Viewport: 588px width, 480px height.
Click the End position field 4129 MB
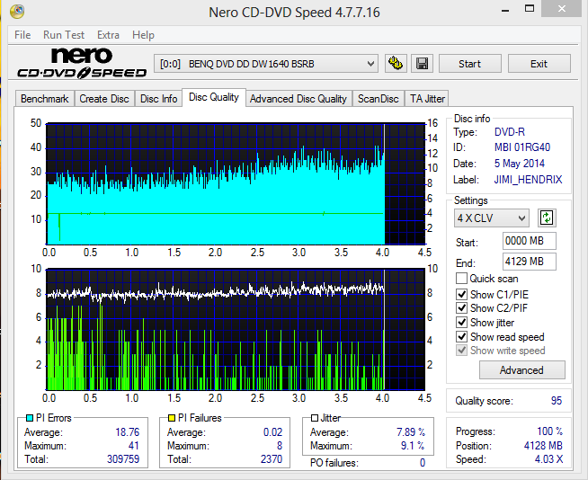pyautogui.click(x=530, y=262)
